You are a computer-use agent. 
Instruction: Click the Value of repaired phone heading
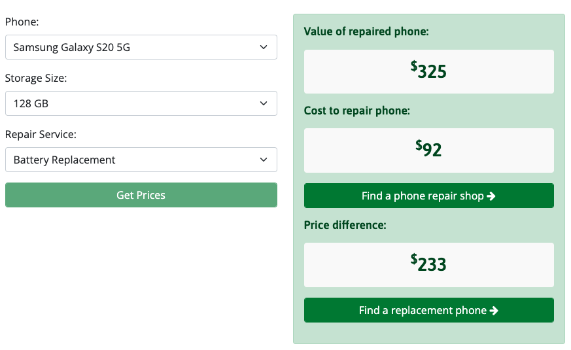pyautogui.click(x=366, y=31)
